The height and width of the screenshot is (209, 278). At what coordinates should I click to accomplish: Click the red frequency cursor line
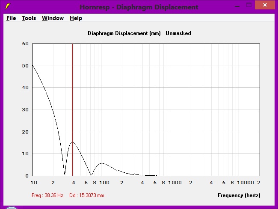tap(72, 110)
